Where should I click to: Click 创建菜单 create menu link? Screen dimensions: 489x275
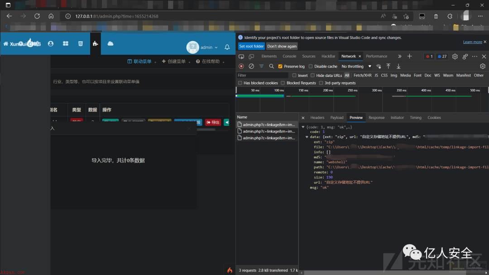pyautogui.click(x=174, y=62)
